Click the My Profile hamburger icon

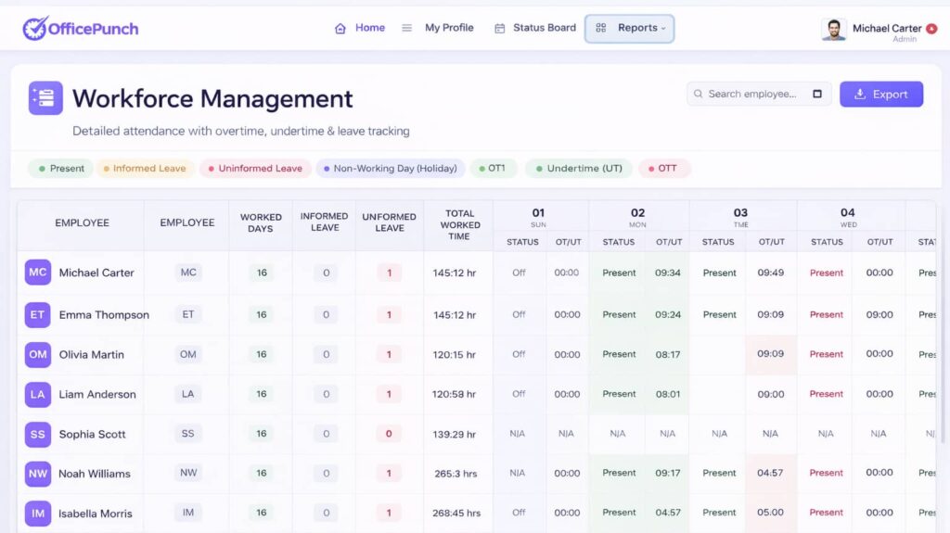point(406,28)
